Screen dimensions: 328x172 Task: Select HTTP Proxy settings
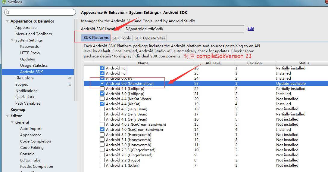pos(30,53)
